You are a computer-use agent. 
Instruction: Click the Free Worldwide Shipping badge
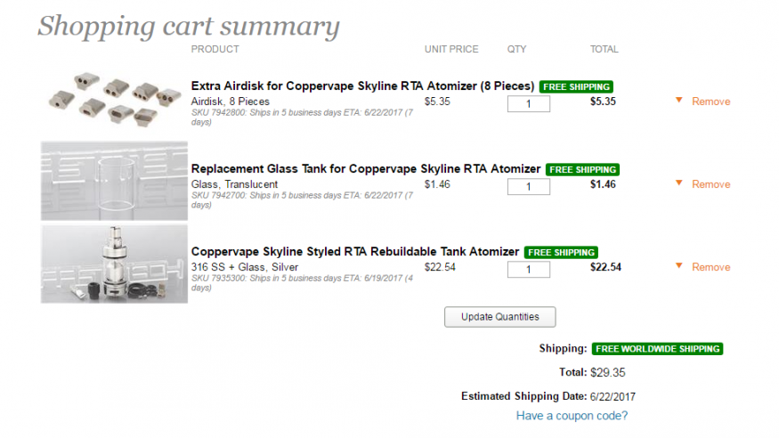[x=657, y=349]
